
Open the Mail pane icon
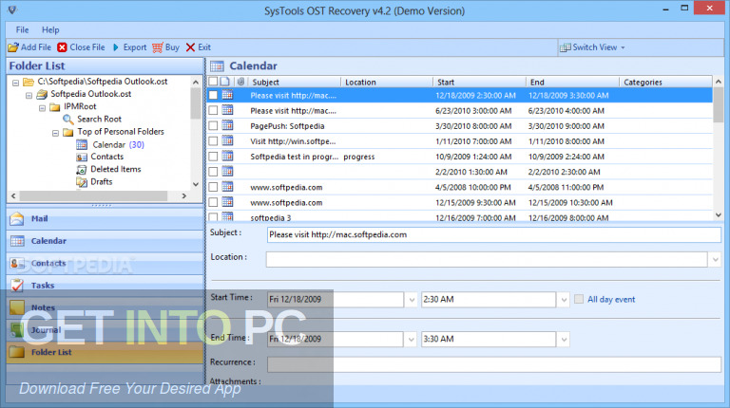[x=17, y=218]
